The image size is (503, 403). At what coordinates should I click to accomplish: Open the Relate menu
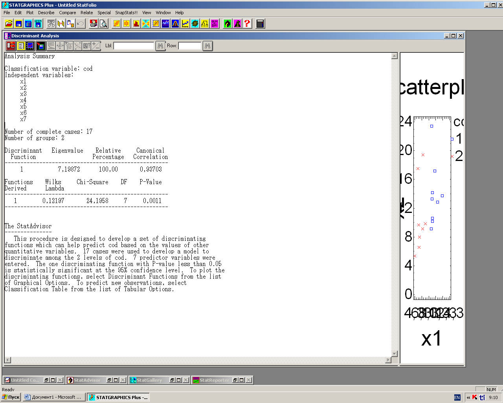[87, 13]
